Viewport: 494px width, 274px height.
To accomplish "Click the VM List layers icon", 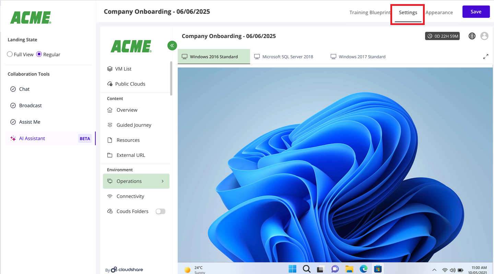I will pos(110,69).
